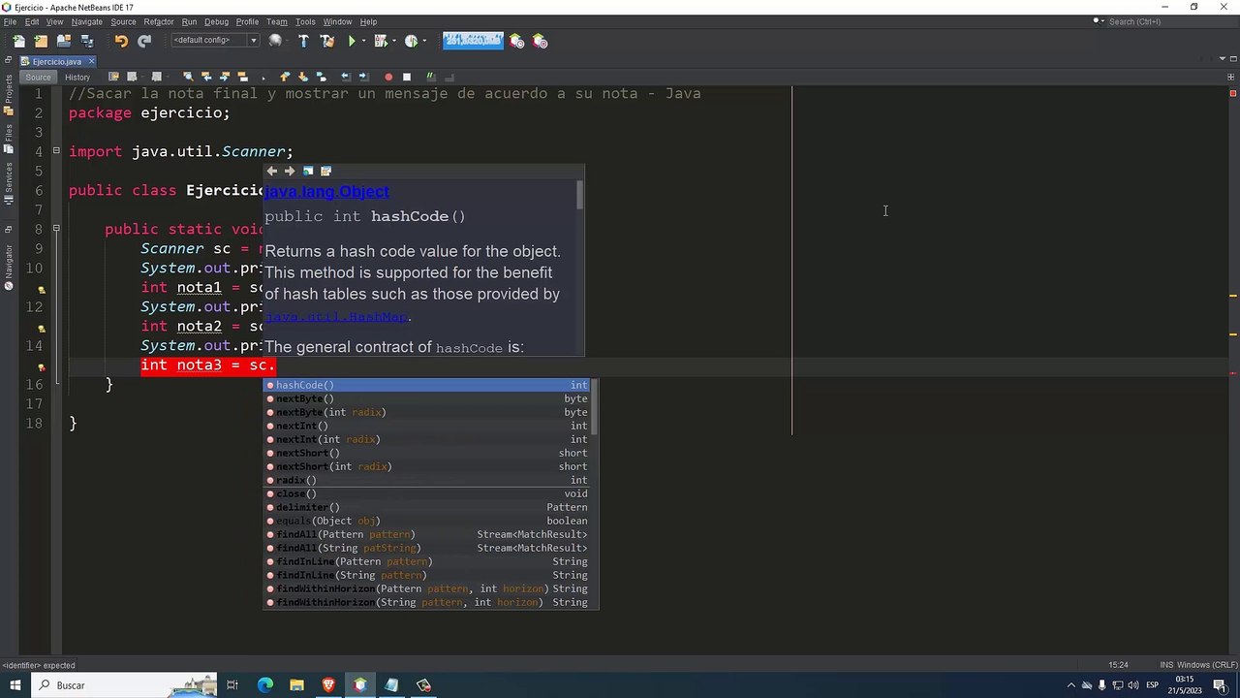The width and height of the screenshot is (1240, 698).
Task: Click the Shift Line Left icon
Action: pos(346,77)
